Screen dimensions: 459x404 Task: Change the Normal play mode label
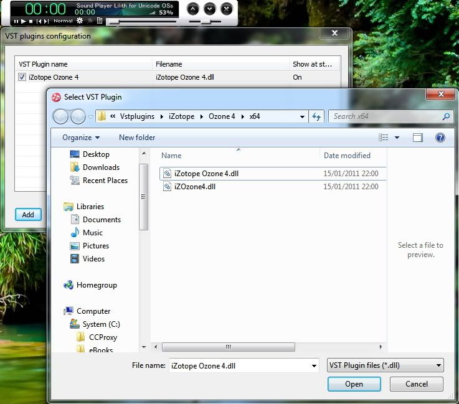point(63,21)
